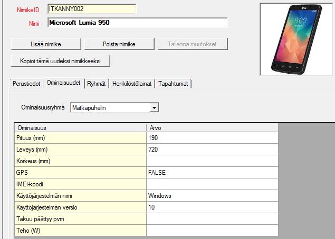This screenshot has height=239, width=335.
Task: Click the Windows value cell
Action: (212, 196)
